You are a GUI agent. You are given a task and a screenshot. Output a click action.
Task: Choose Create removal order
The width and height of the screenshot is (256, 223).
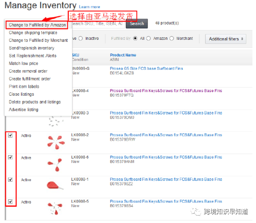click(x=28, y=71)
